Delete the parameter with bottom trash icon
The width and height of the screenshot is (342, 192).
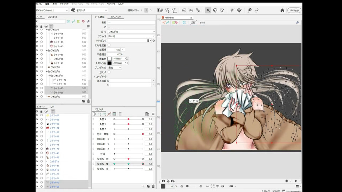tap(153, 186)
